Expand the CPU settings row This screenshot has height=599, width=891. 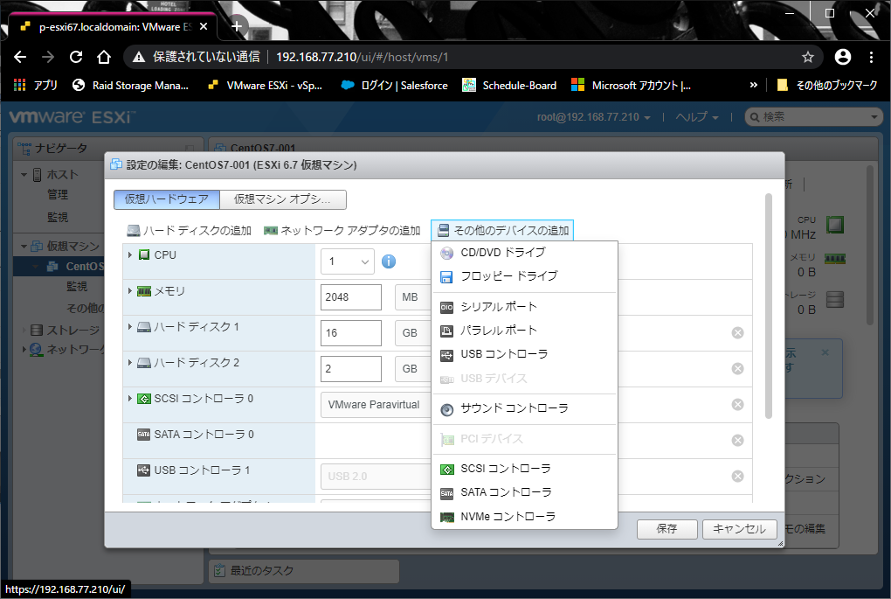click(130, 254)
